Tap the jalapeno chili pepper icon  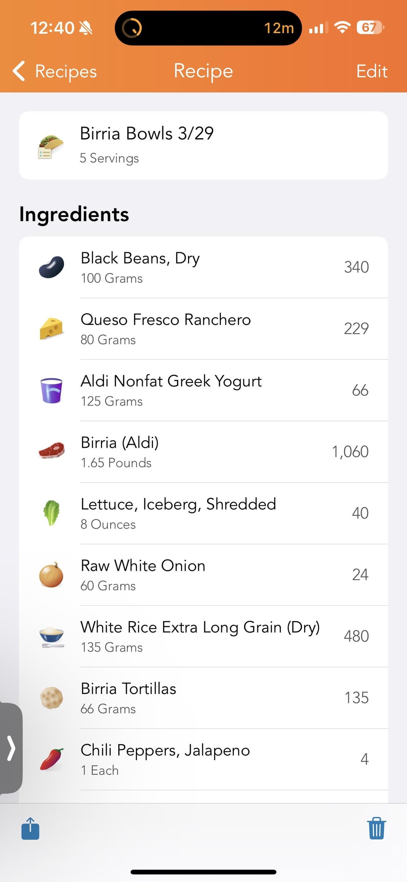coord(52,759)
